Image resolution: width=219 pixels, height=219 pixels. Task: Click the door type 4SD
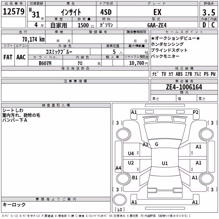106,12
